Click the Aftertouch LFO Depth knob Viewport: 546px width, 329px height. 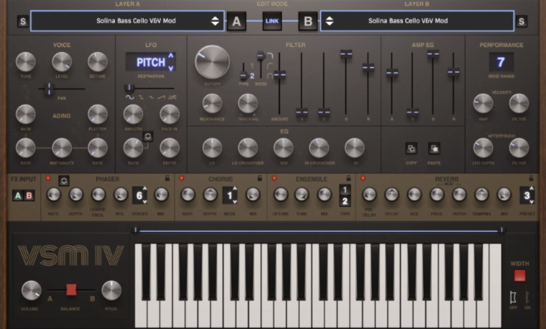483,148
